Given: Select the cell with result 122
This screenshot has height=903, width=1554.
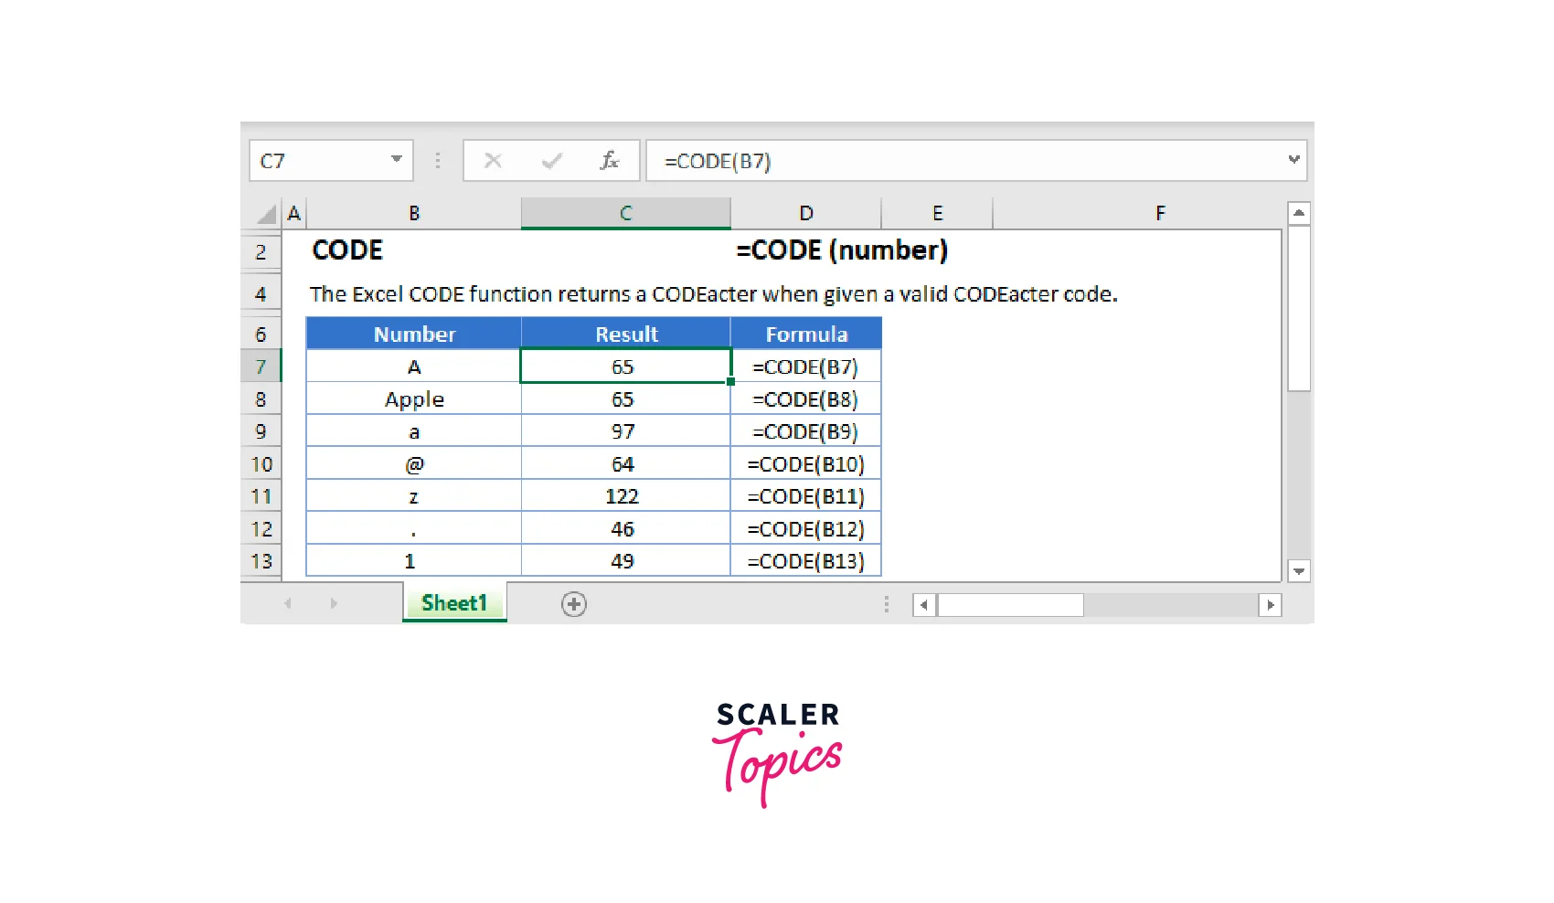Looking at the screenshot, I should pos(624,496).
